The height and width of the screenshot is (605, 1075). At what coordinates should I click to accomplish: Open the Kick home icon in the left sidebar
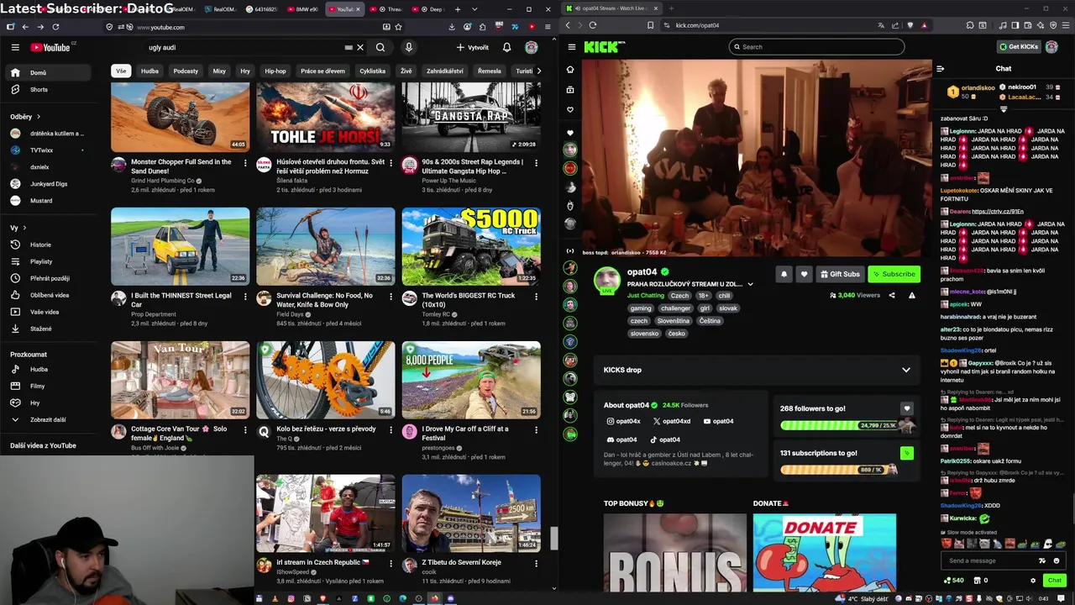coord(570,70)
